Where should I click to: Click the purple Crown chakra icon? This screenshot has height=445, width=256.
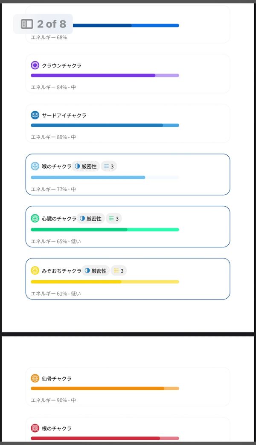pyautogui.click(x=35, y=65)
